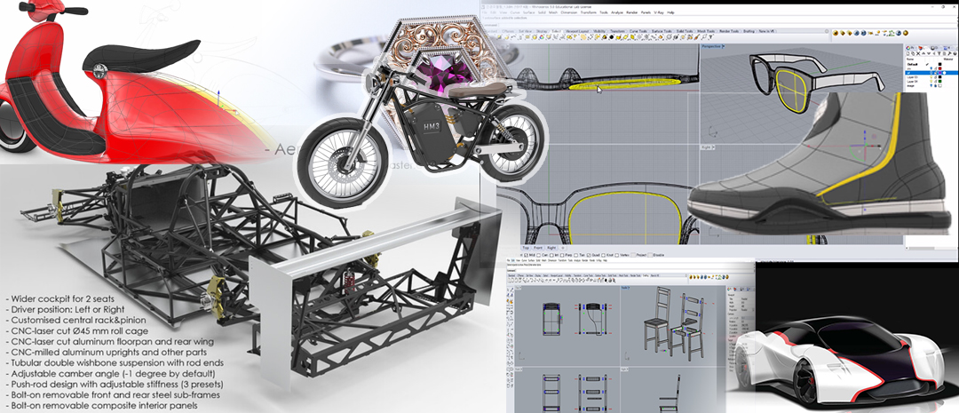Enable the Perp object snap
This screenshot has height=413, width=959.
click(562, 255)
